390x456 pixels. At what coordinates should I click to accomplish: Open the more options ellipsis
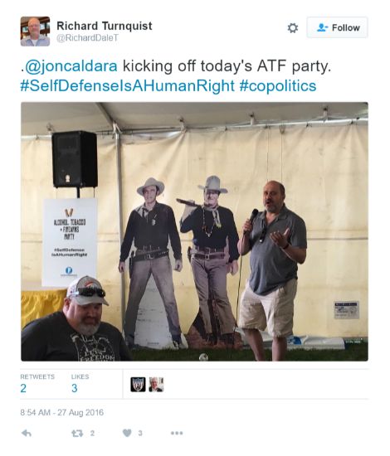click(x=177, y=433)
